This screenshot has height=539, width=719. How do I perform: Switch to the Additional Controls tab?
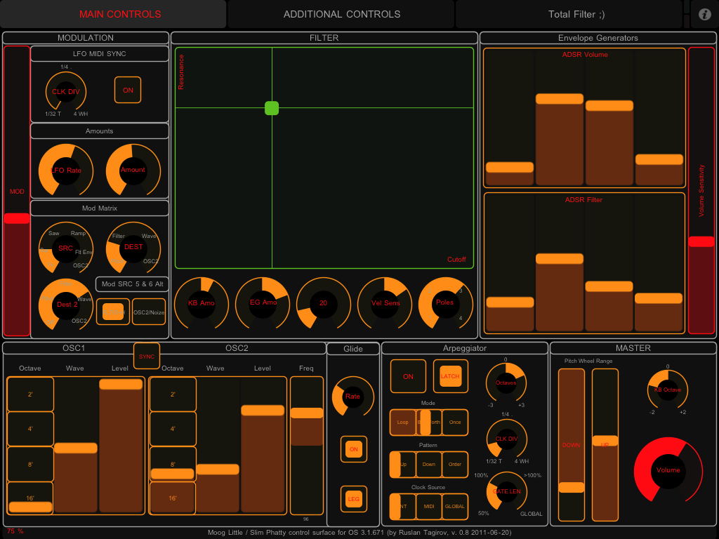pos(341,14)
